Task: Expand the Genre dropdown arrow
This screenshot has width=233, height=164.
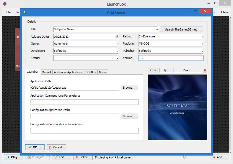Action: [x=117, y=44]
